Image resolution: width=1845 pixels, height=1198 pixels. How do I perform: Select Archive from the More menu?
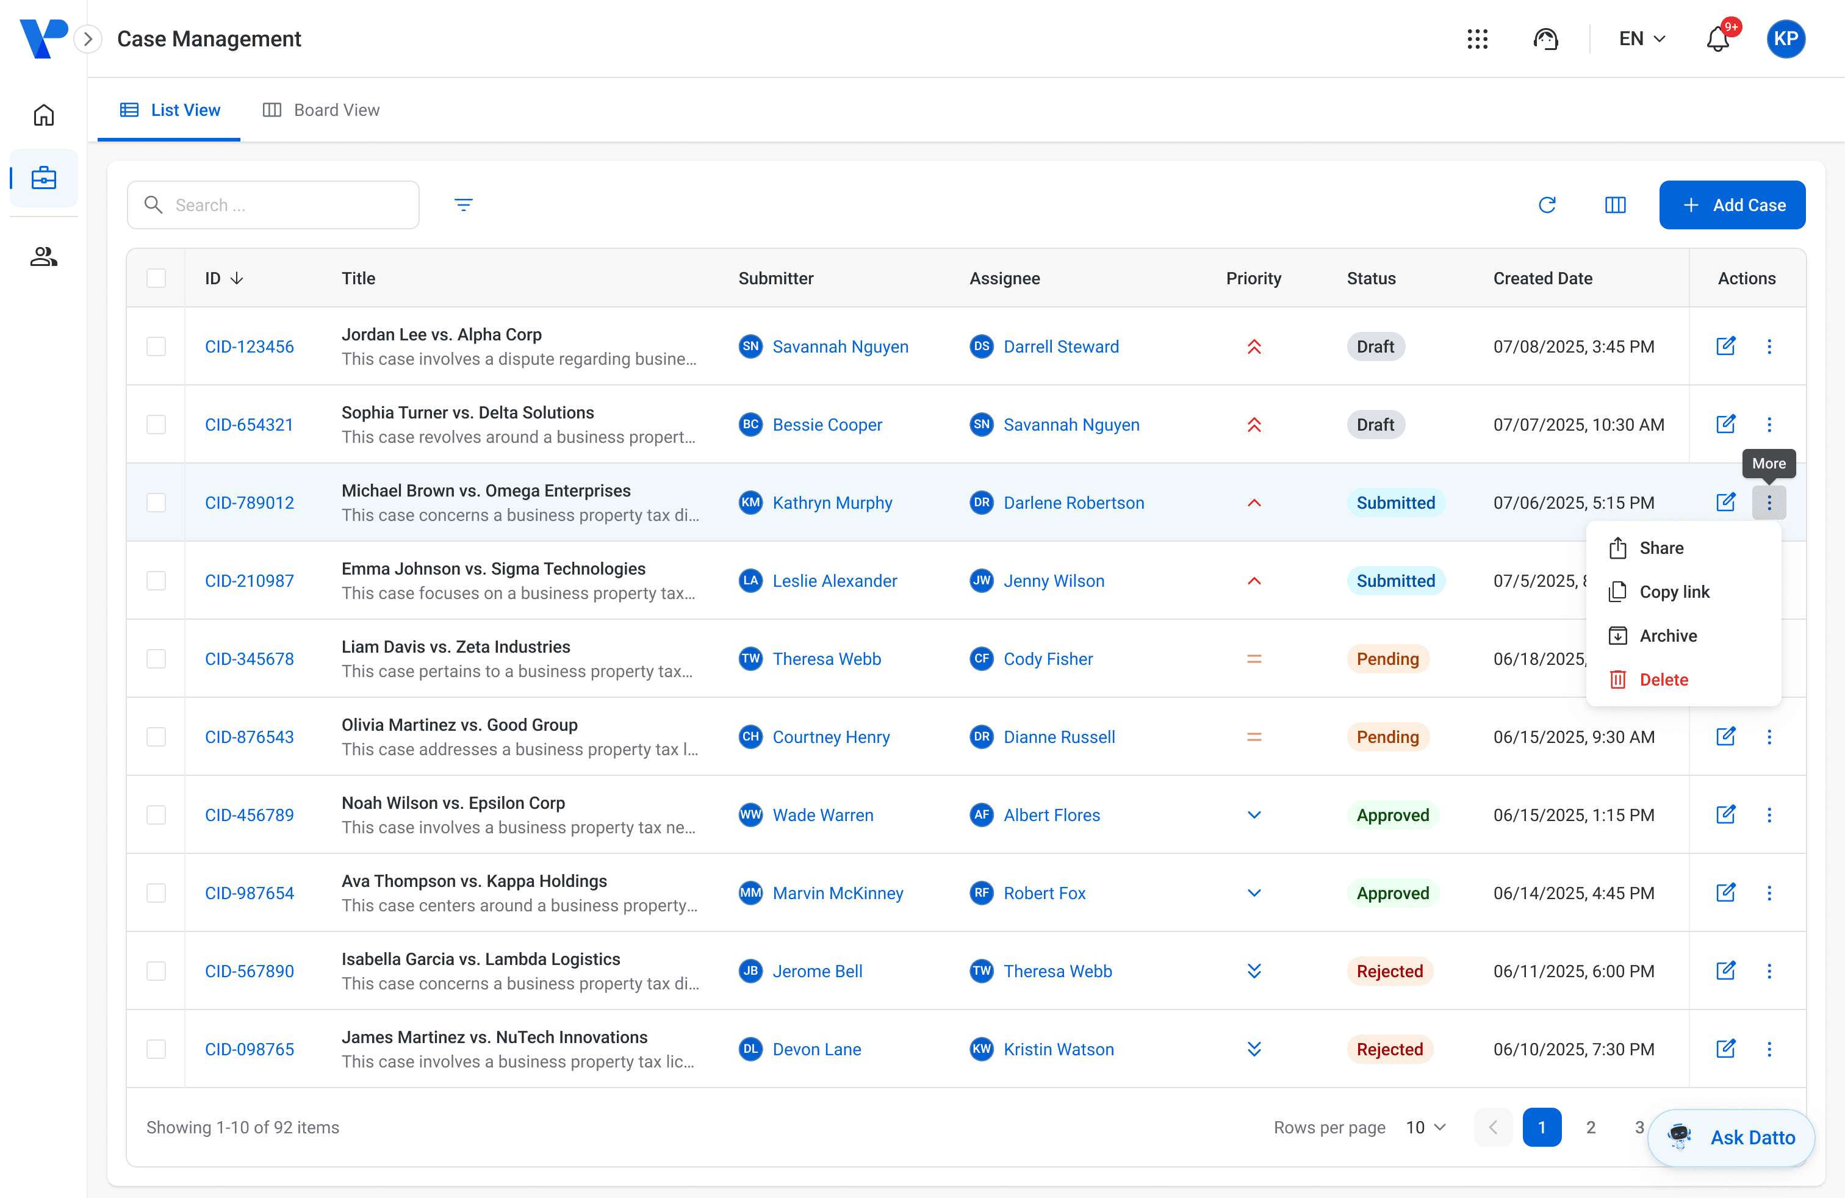(1667, 636)
